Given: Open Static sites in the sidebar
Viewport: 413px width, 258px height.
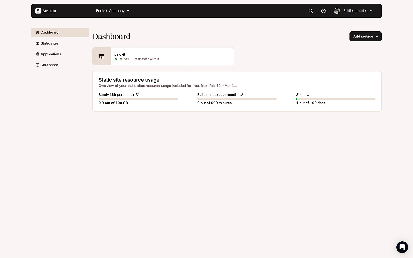Looking at the screenshot, I should (x=60, y=43).
